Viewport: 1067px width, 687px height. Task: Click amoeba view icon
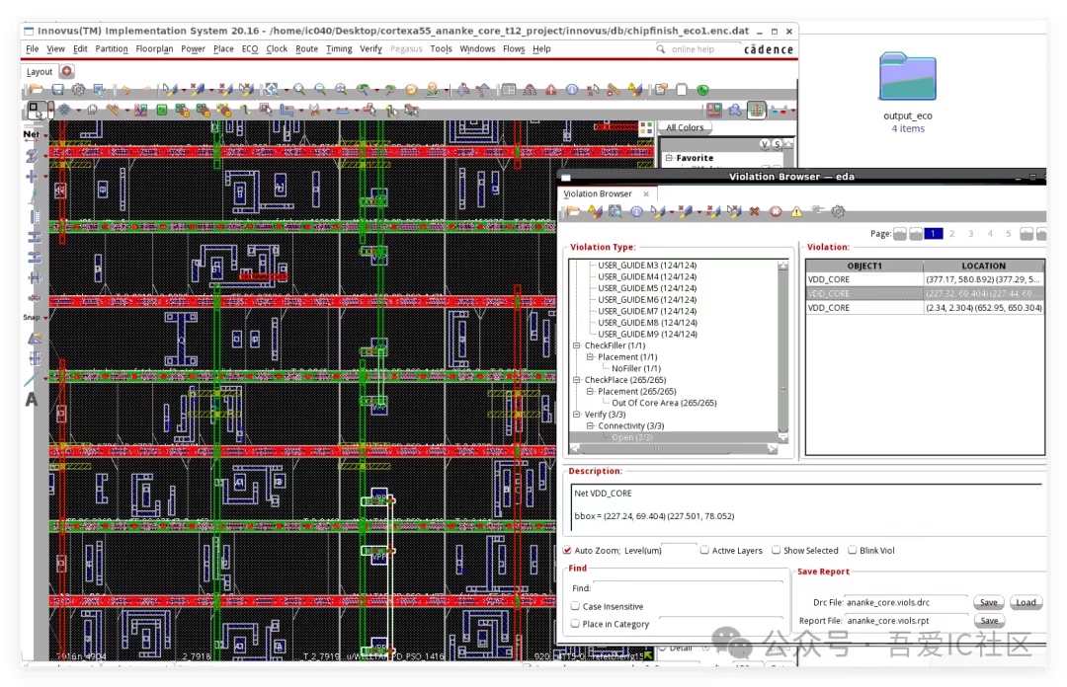tap(735, 110)
